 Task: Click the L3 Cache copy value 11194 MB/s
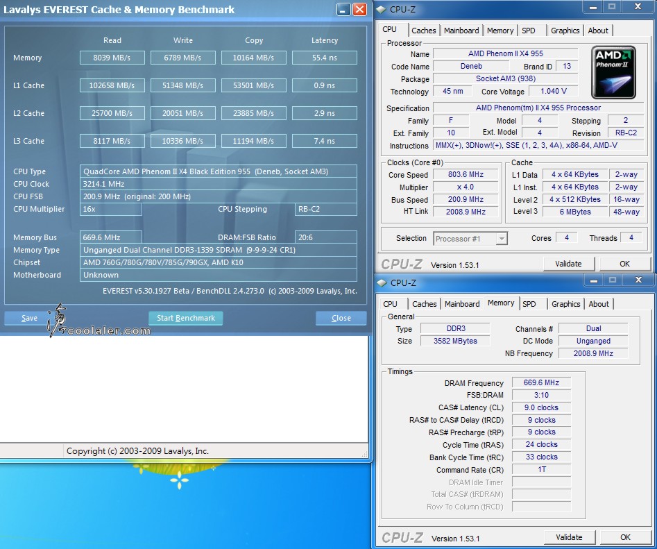pyautogui.click(x=253, y=141)
